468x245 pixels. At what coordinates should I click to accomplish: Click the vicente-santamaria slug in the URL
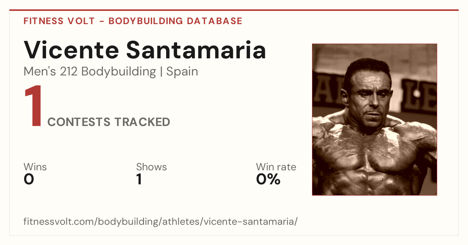point(250,222)
